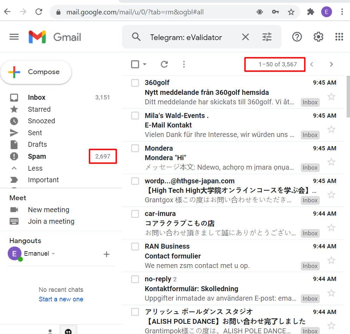Open the Spam folder
The height and width of the screenshot is (334, 350).
click(37, 156)
